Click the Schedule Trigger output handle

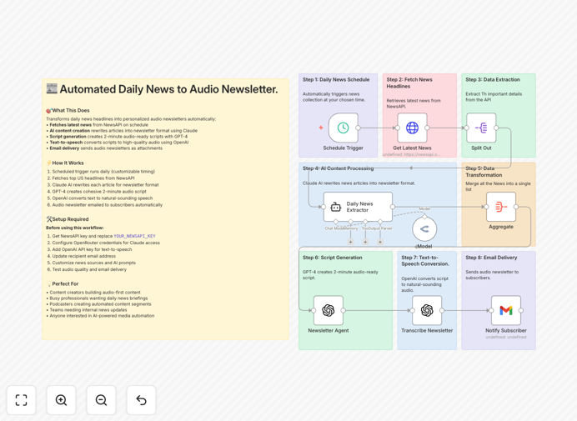point(358,128)
